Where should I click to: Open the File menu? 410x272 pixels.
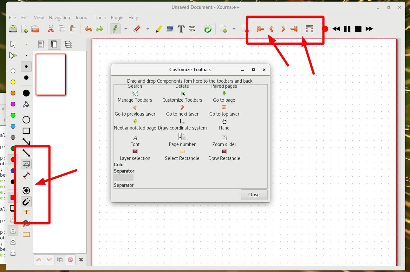click(x=12, y=18)
